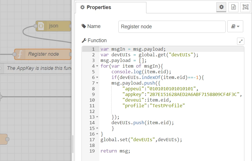
Task: Open the node description document tab
Action: (x=233, y=7)
